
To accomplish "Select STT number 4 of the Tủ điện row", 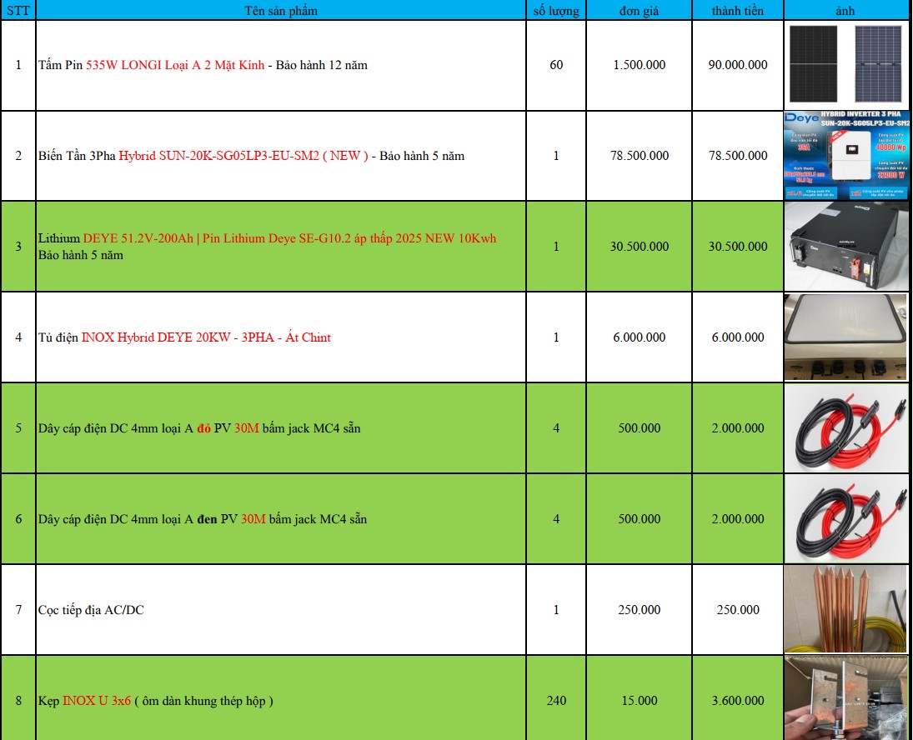I will pos(18,337).
